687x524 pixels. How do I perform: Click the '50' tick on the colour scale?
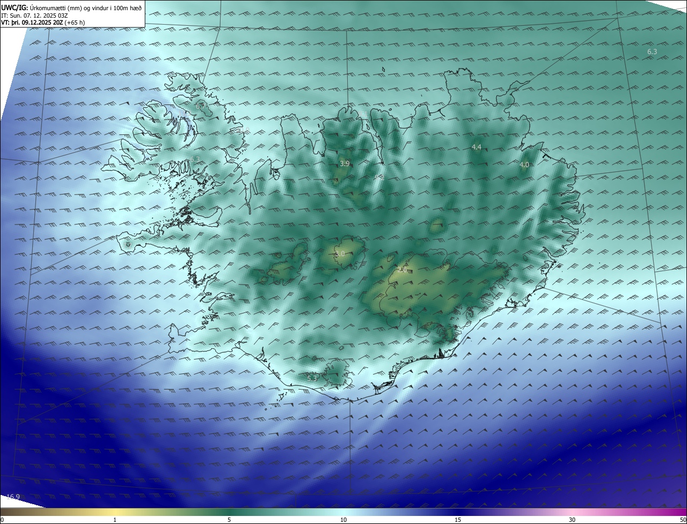[x=683, y=520]
